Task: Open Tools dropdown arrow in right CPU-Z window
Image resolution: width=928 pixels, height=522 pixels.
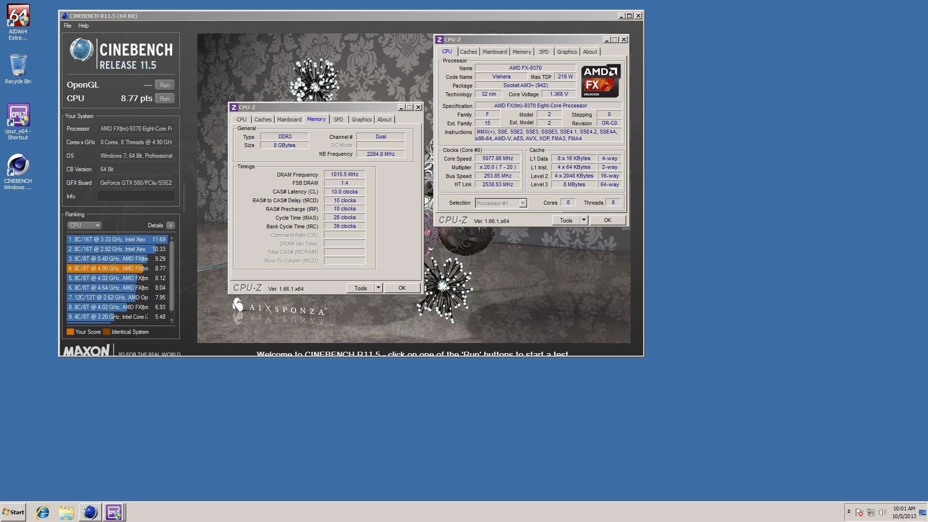Action: click(584, 221)
